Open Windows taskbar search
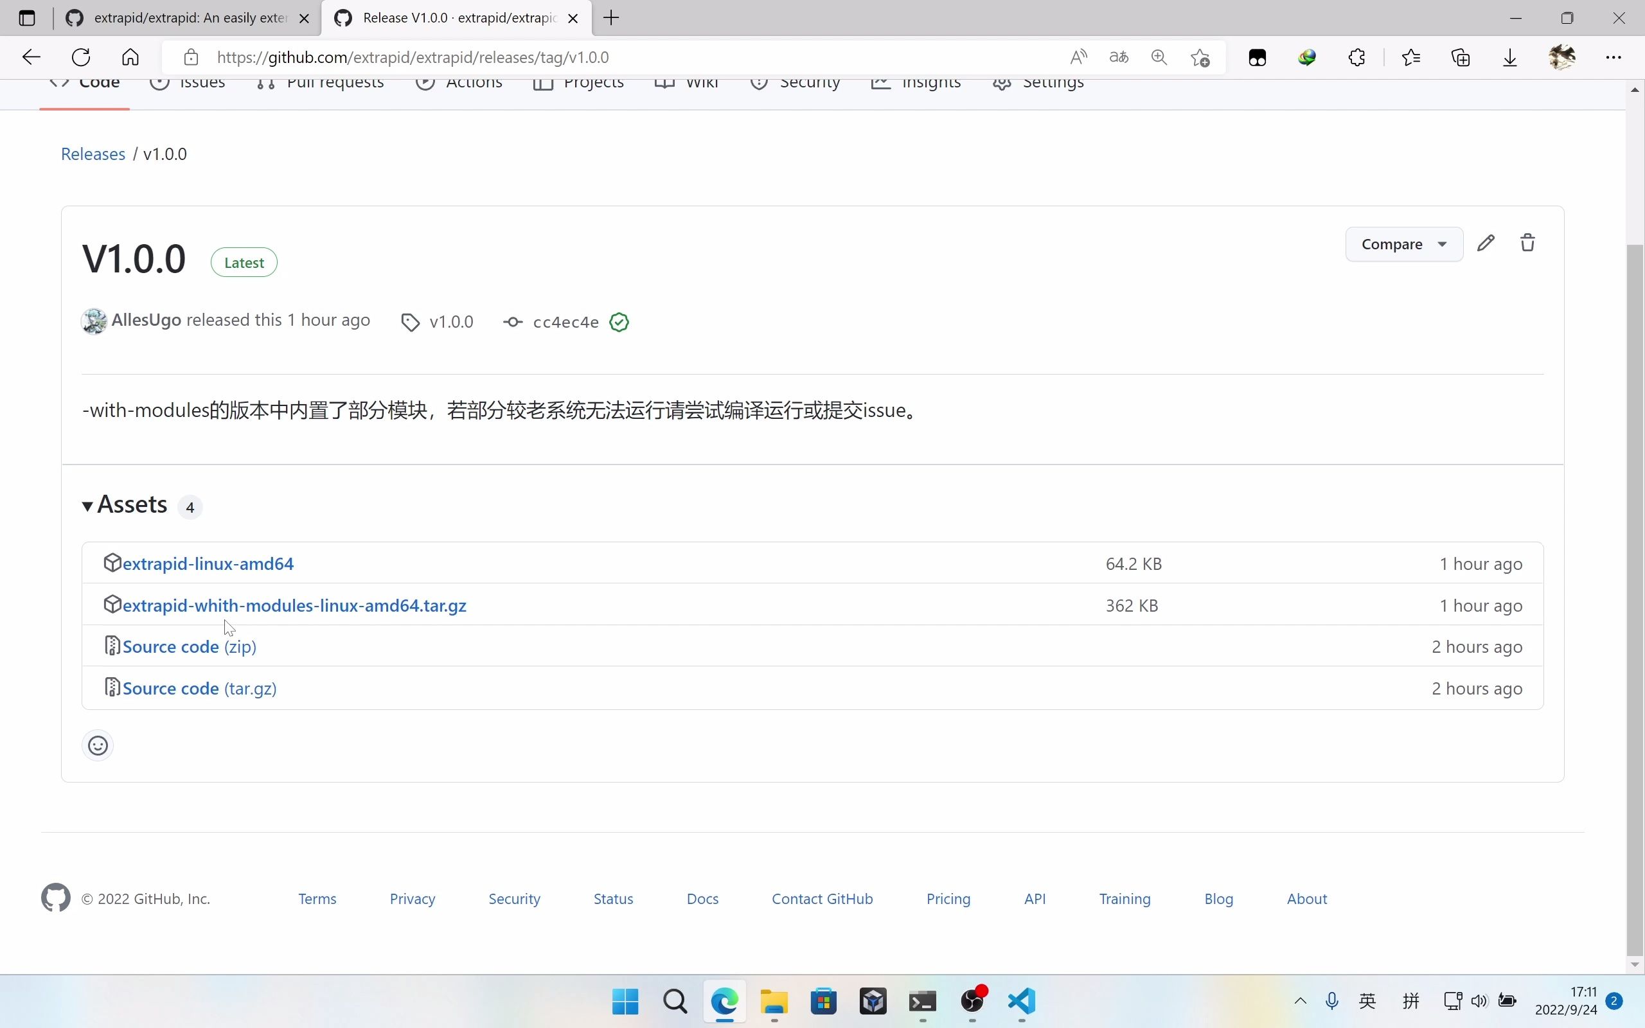Screen dimensions: 1645x1028 (x=675, y=1002)
